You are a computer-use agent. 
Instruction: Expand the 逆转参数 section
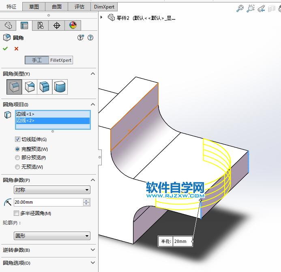tap(93, 250)
